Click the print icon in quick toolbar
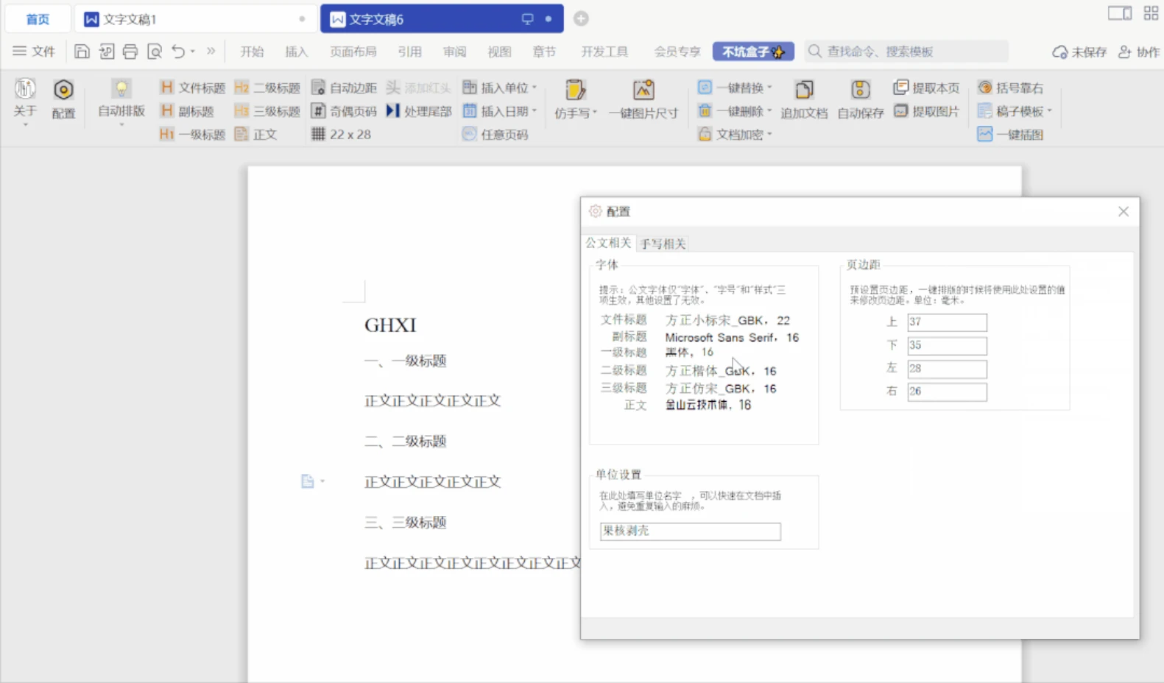This screenshot has width=1164, height=683. pyautogui.click(x=130, y=52)
